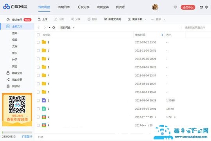Viewport: 211px width, 141px height.
Task: Open folder icon dated 2018-08-09
Action: [44, 75]
